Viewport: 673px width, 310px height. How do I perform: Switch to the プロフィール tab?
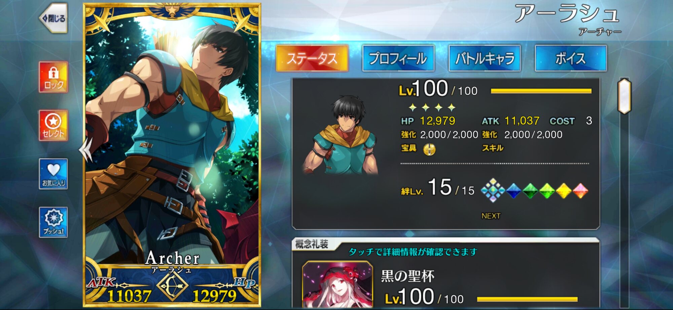pos(398,58)
